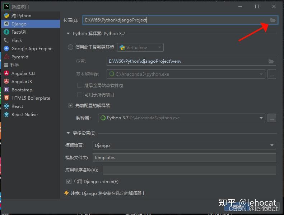Click the lightning bolt note icon
The width and height of the screenshot is (284, 215).
point(66,193)
